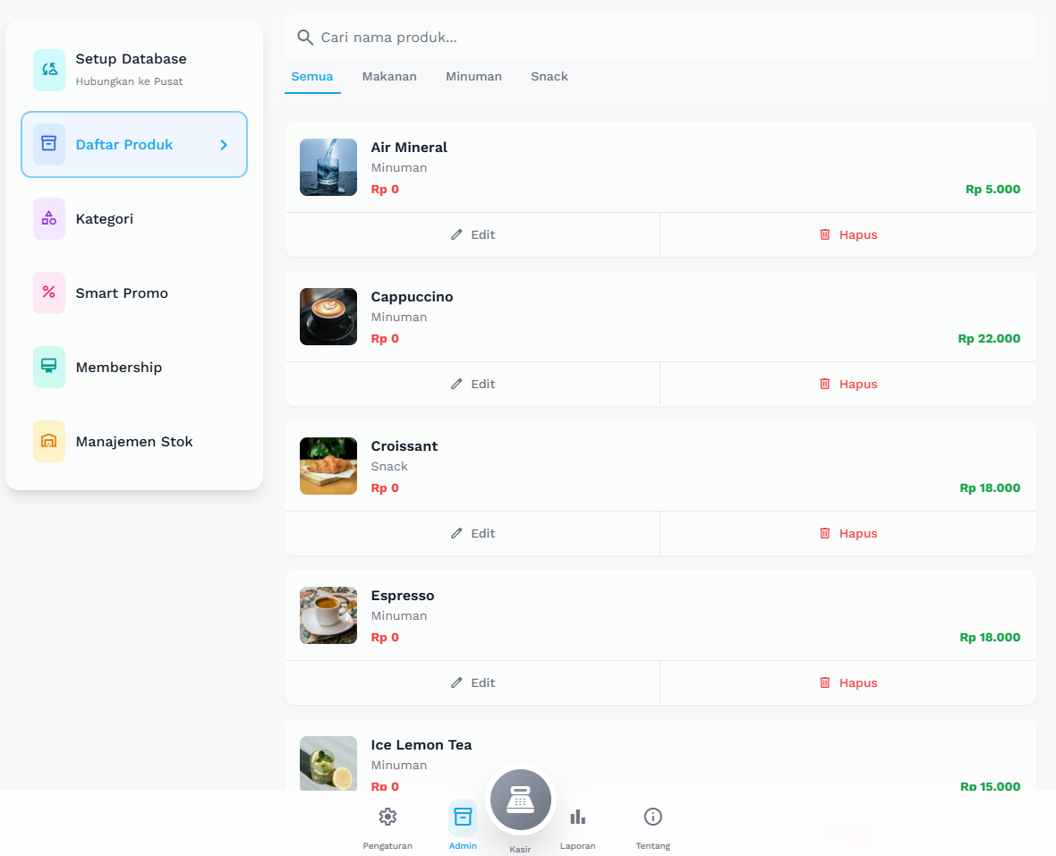Click the Espresso product thumbnail
Screen dimensions: 1056x856
328,615
